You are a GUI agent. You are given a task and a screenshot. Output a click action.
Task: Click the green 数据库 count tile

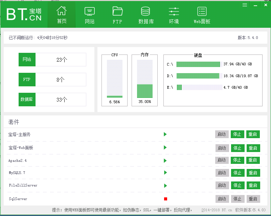27,100
